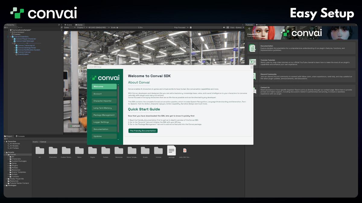Open the Tutorials folder icon in the asset grid
362x203 pixels.
(x=158, y=150)
